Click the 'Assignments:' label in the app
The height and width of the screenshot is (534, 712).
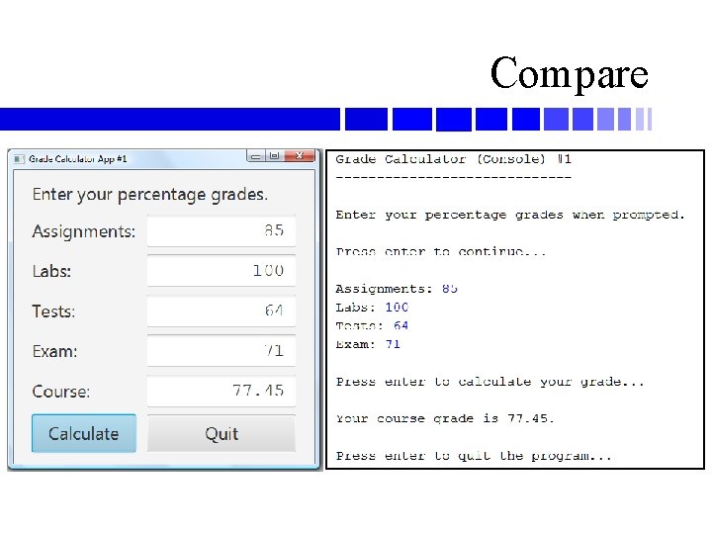(x=84, y=231)
